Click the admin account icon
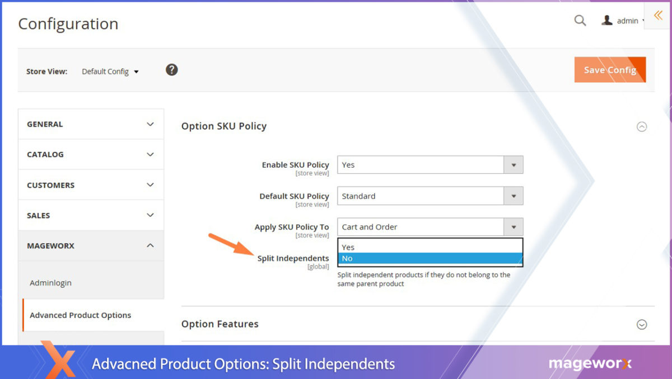 click(607, 20)
